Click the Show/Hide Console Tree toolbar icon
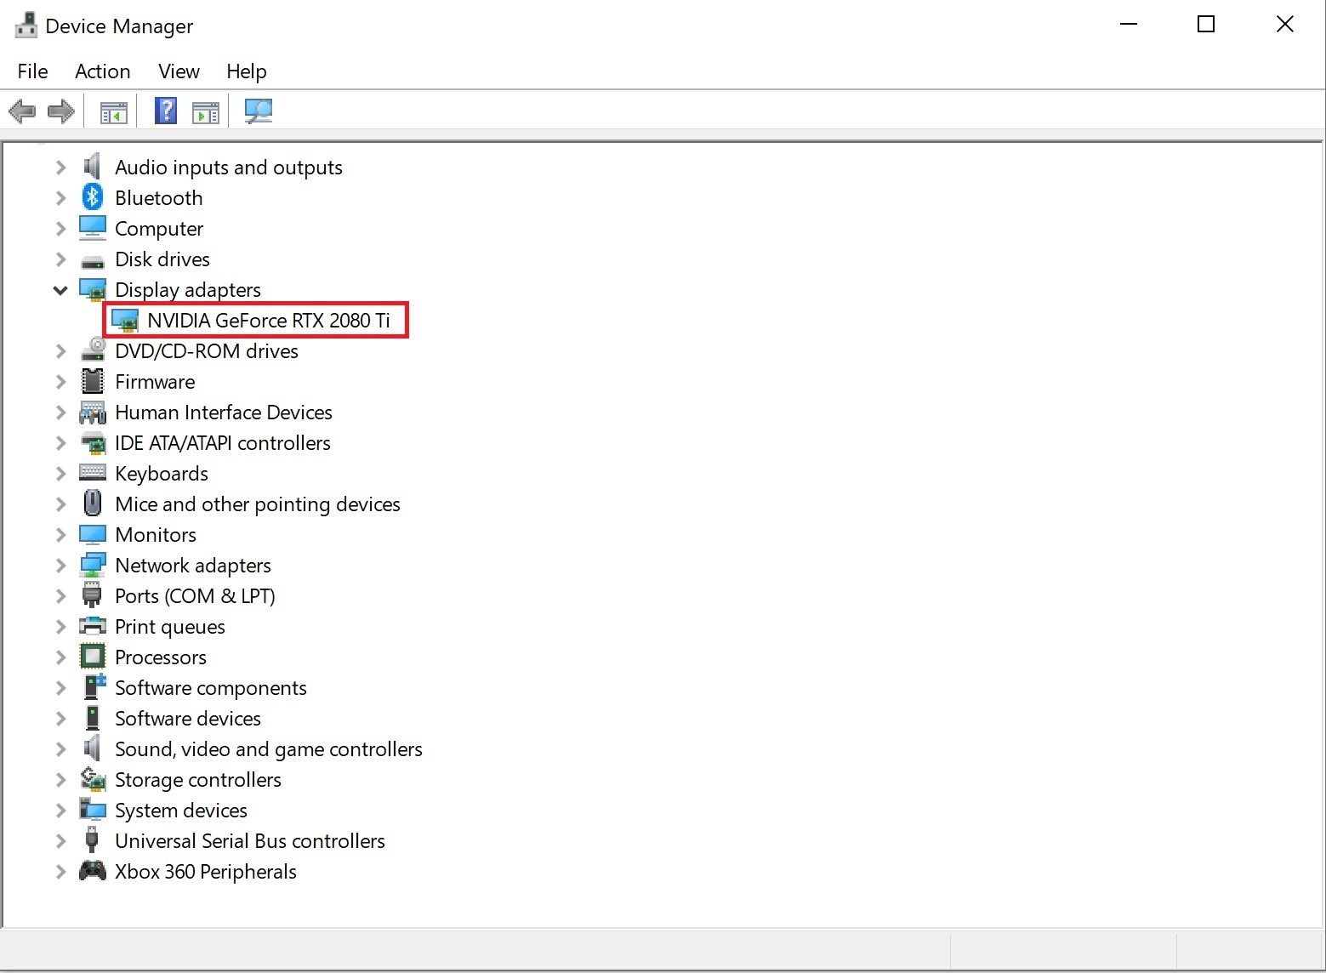Screen dimensions: 1326x973 tap(112, 111)
